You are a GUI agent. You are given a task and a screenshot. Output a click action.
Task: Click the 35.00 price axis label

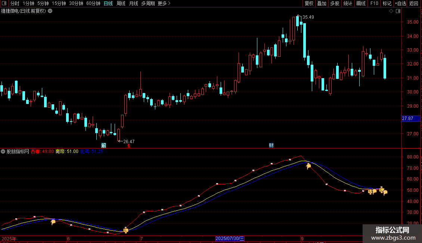click(x=413, y=22)
